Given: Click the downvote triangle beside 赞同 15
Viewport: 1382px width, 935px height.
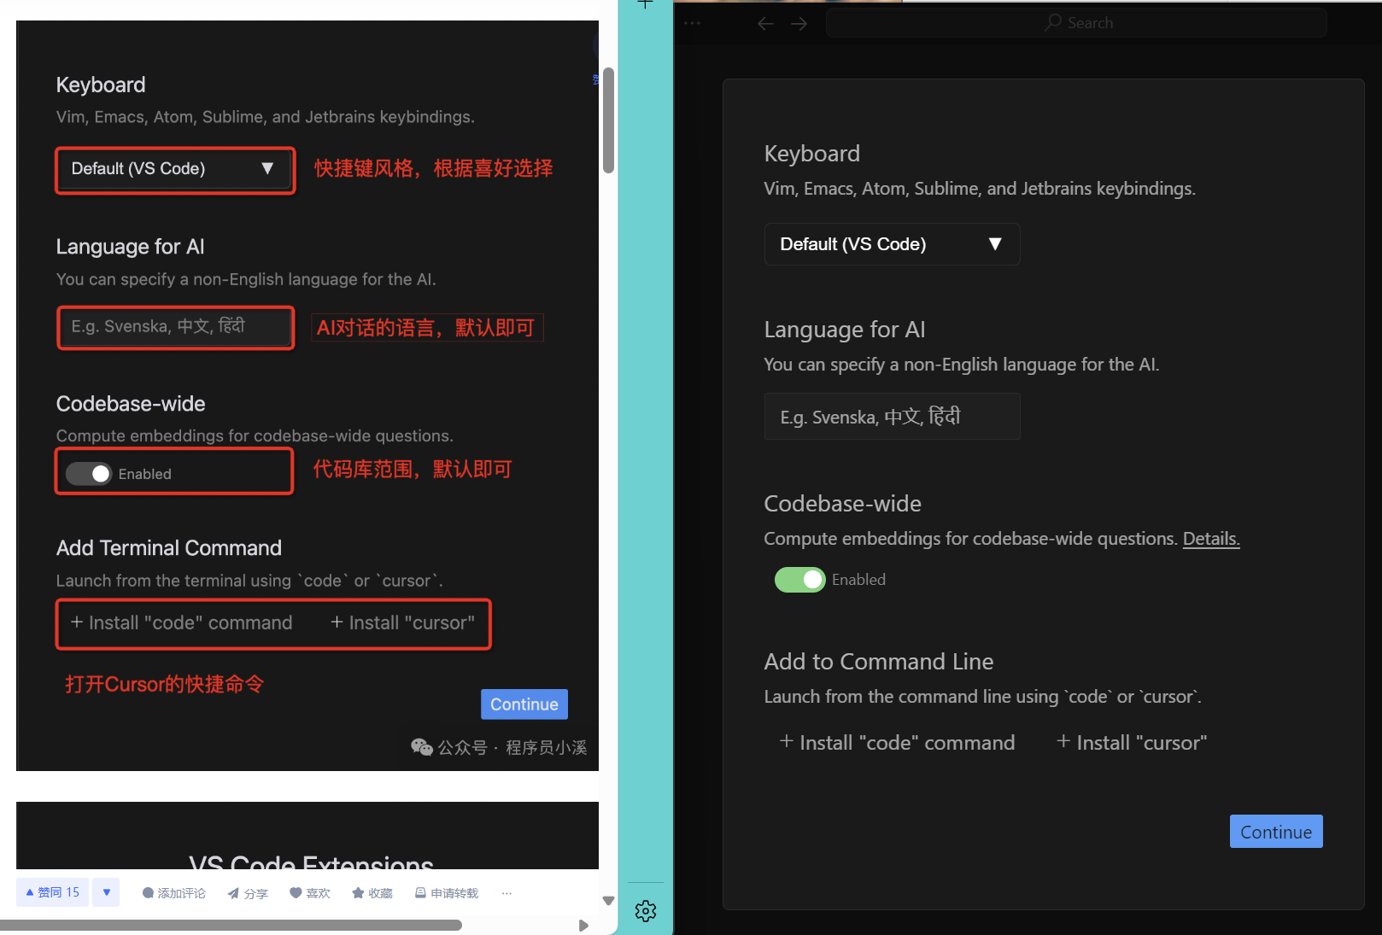Looking at the screenshot, I should 106,892.
